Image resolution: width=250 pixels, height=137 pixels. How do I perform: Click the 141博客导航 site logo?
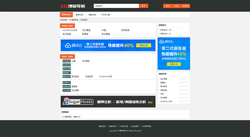tap(72, 6)
